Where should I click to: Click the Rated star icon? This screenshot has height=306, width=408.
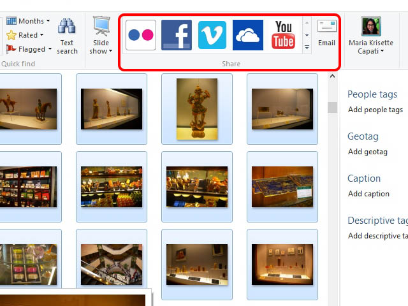tap(11, 35)
